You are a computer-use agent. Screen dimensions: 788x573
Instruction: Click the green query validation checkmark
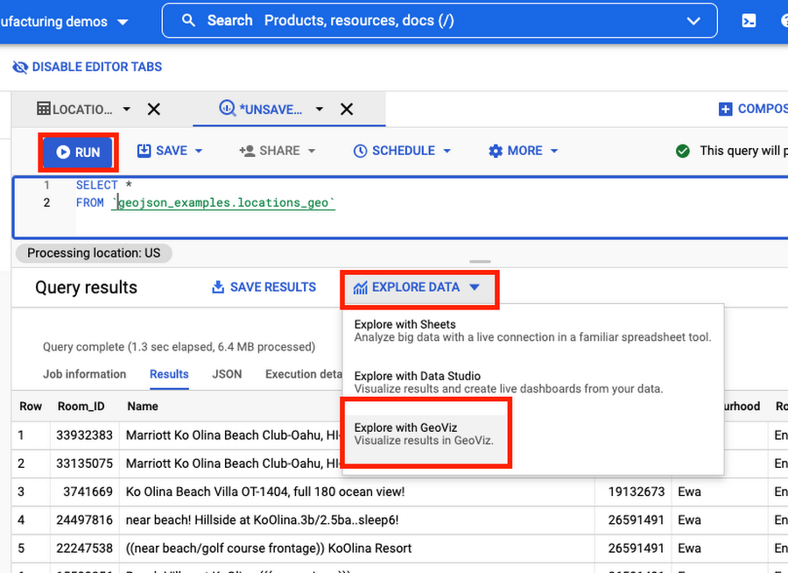coord(682,151)
